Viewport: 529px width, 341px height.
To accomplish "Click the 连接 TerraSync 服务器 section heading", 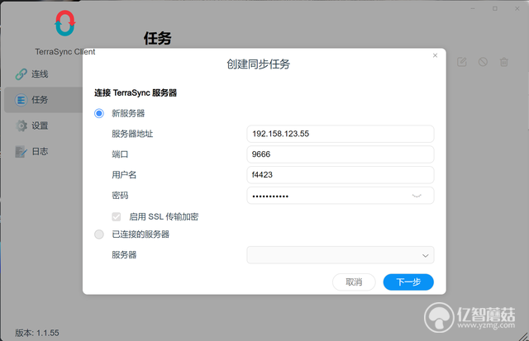I will [x=136, y=92].
